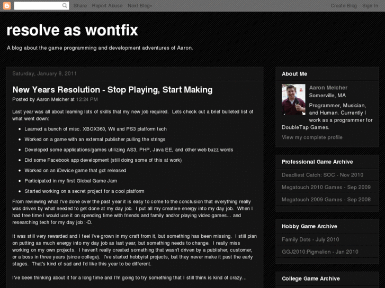Click the 'College Game Archive' heading
385x288 pixels.
coord(311,278)
